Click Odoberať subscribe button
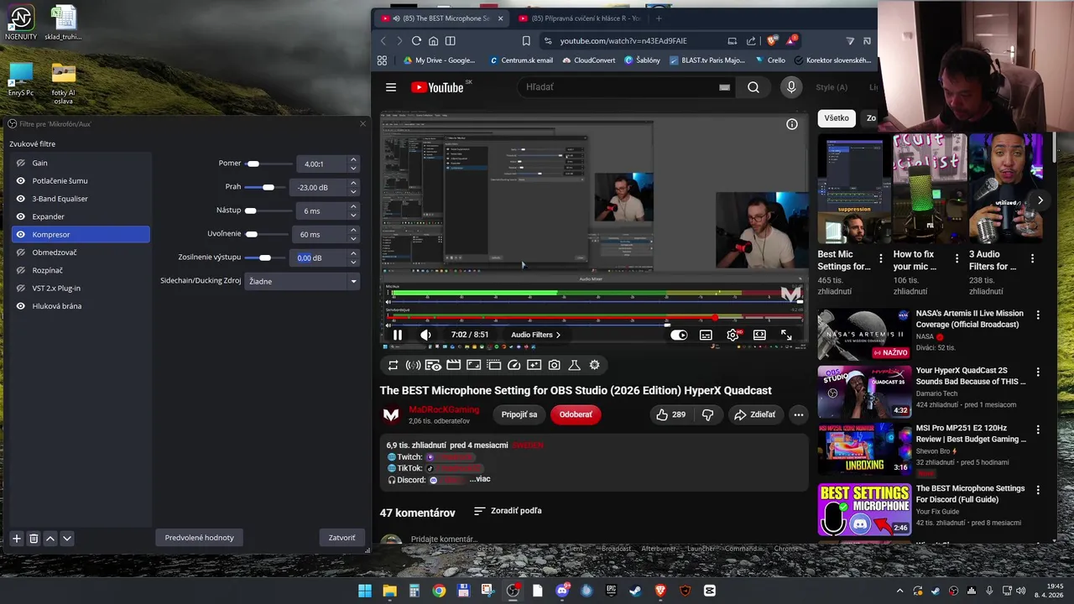The height and width of the screenshot is (604, 1074). [576, 414]
